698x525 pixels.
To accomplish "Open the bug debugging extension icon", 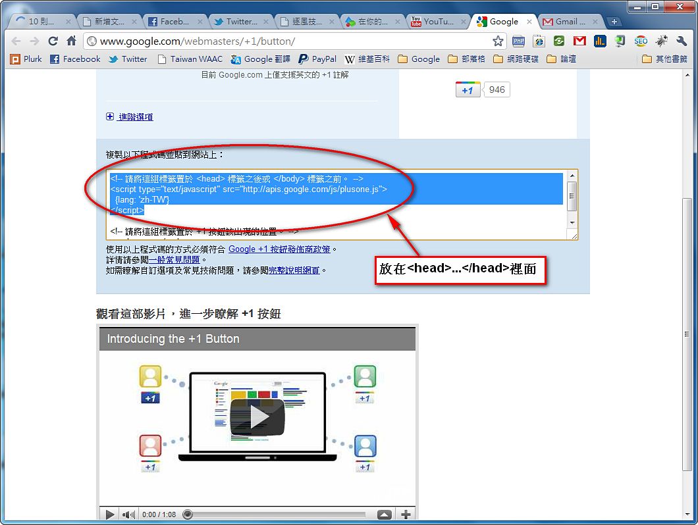I will coord(661,41).
